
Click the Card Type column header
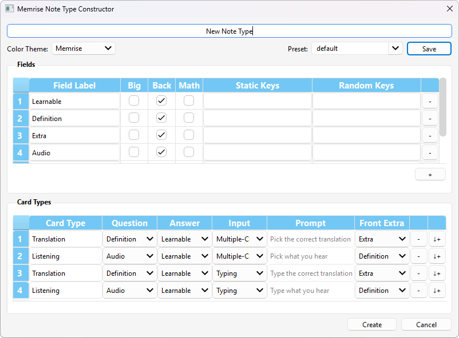(x=66, y=223)
